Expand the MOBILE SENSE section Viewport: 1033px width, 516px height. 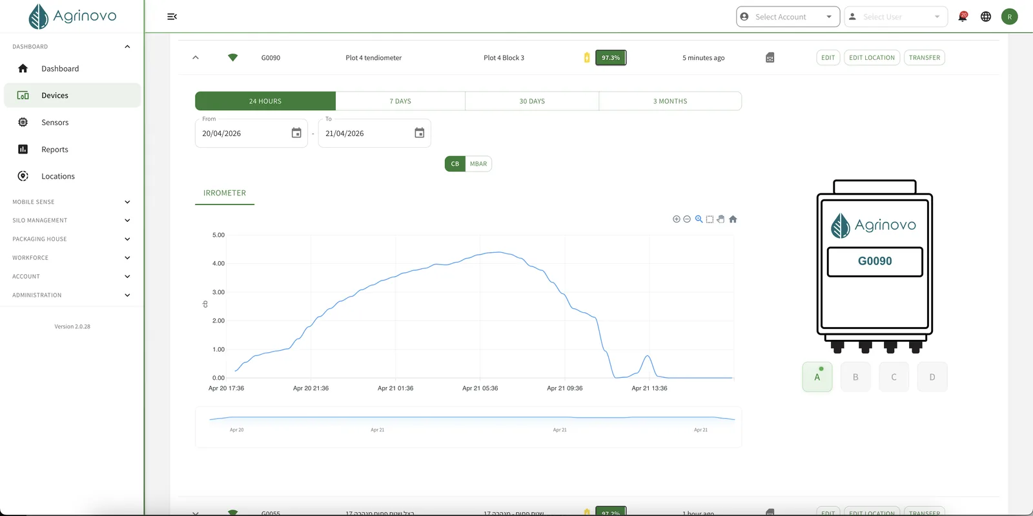(72, 202)
